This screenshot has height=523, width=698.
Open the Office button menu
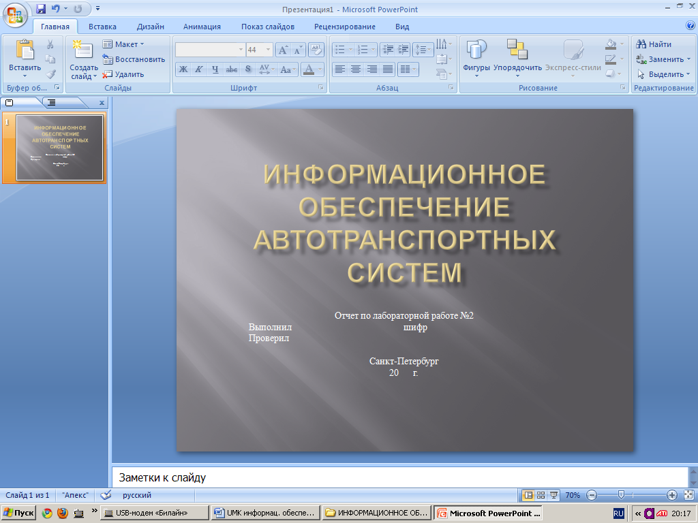pos(14,15)
